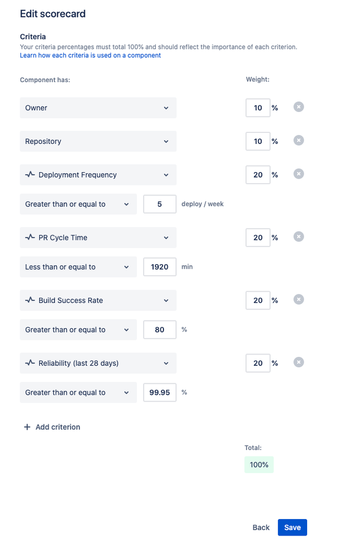
Task: Click the deploy per week value field
Action: pyautogui.click(x=160, y=204)
